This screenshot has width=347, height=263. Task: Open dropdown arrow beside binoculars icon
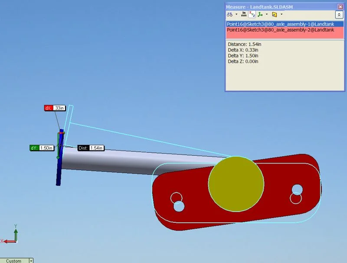click(x=236, y=14)
